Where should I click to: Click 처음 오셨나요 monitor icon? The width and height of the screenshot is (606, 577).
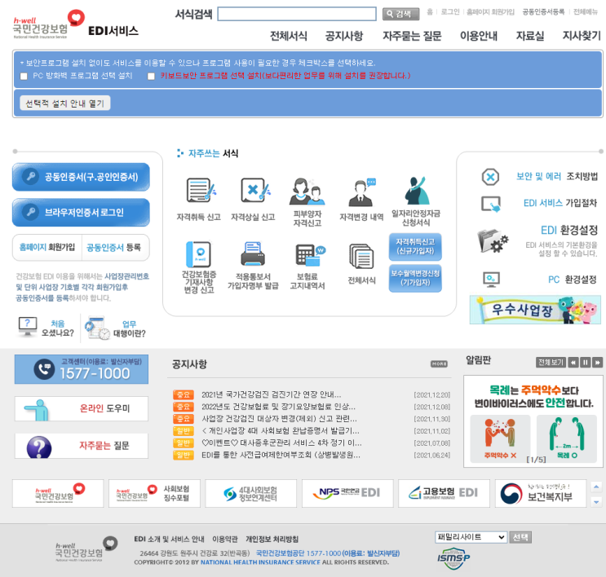click(x=28, y=326)
